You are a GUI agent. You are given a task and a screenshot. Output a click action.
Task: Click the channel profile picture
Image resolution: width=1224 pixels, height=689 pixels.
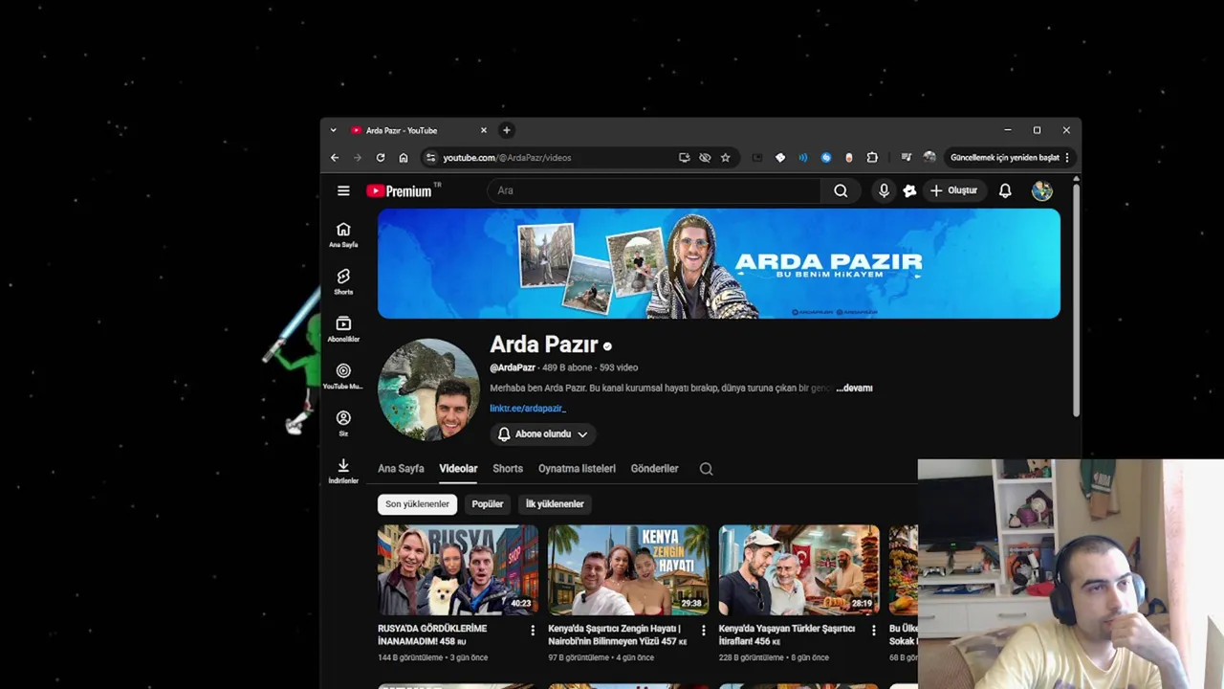coord(428,389)
